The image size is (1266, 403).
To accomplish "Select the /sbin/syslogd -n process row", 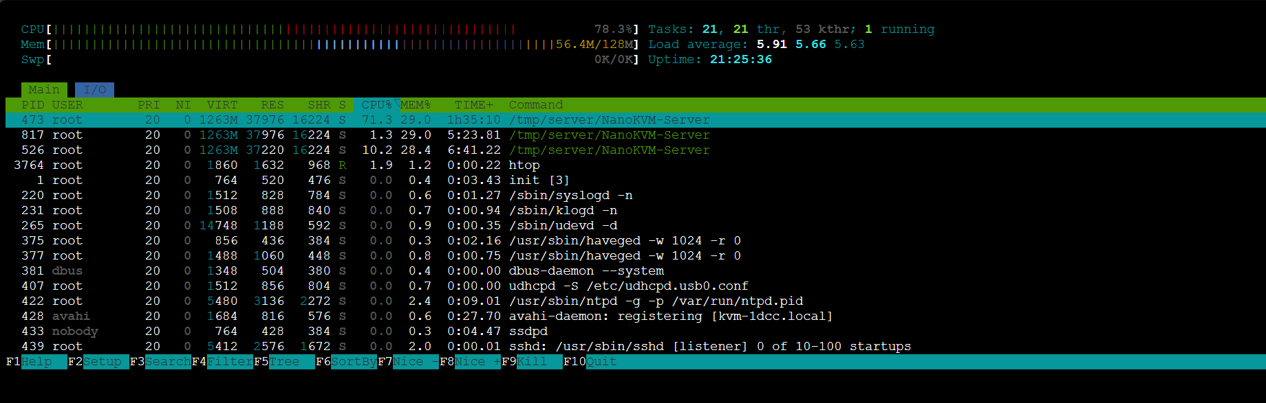I will (636, 196).
